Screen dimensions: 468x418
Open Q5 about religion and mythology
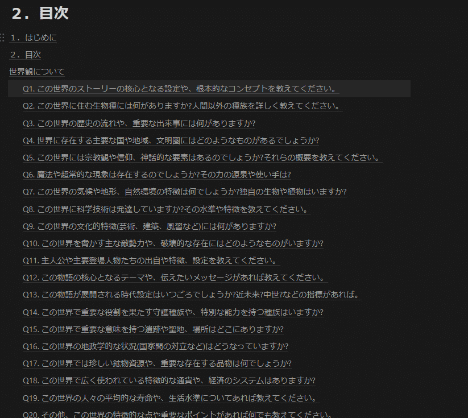coord(202,158)
